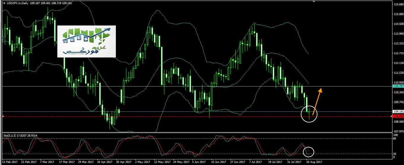Select the 110.707 horizontal line price tag
Viewport: 404px width, 165px height.
tap(398, 86)
